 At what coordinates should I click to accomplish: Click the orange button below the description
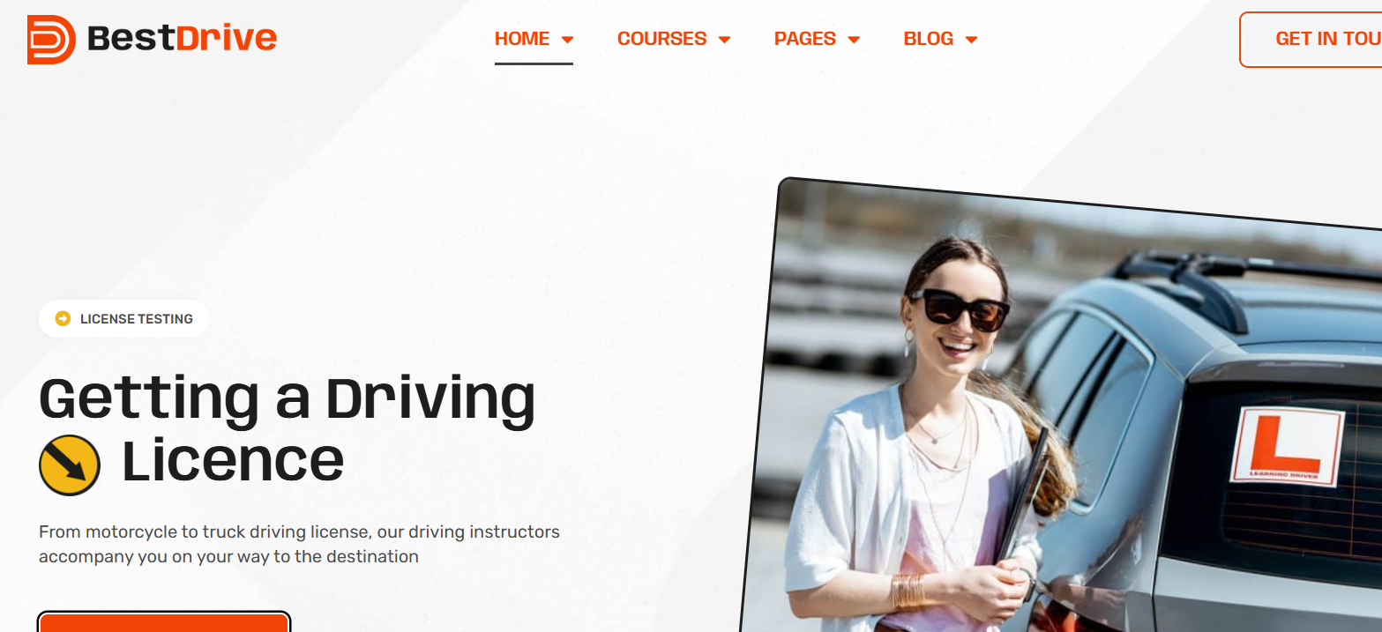tap(164, 621)
